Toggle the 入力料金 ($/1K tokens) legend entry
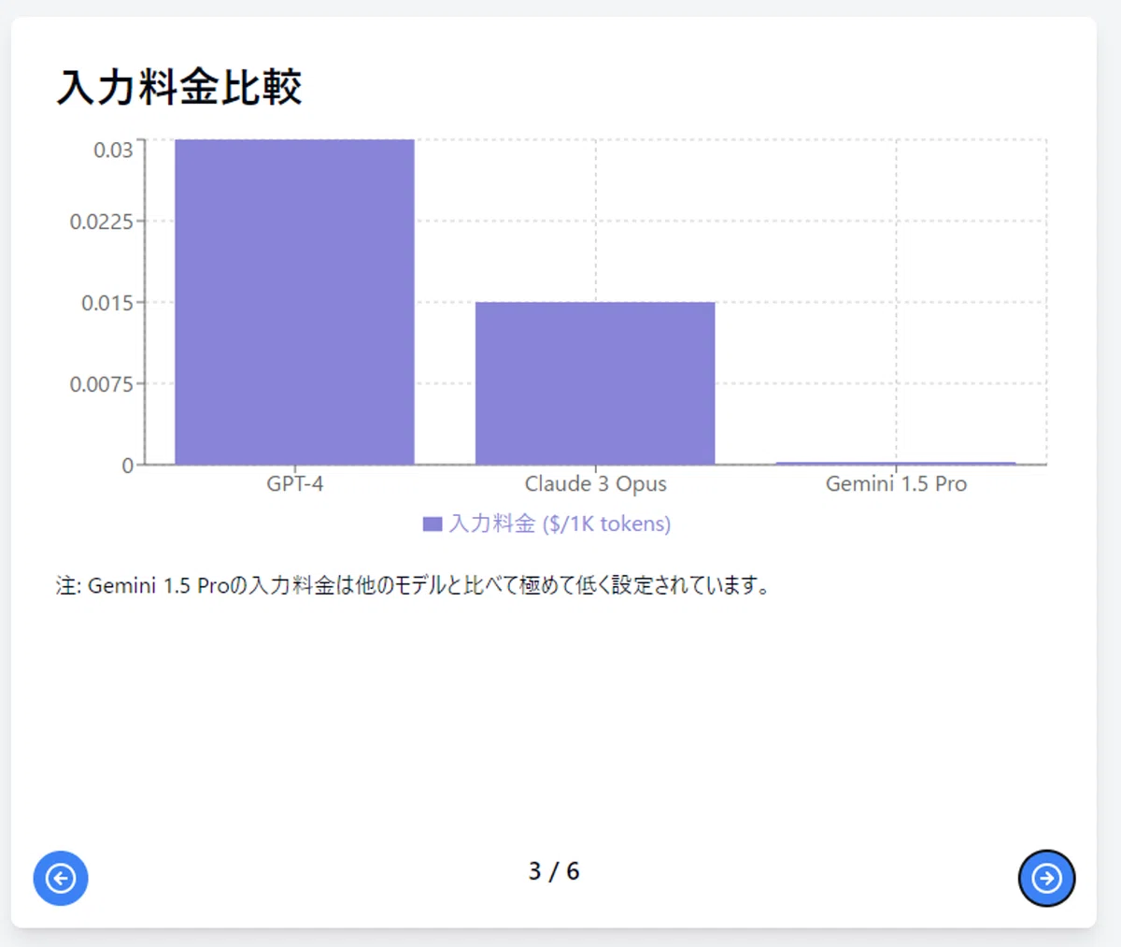This screenshot has width=1121, height=947. [x=547, y=524]
